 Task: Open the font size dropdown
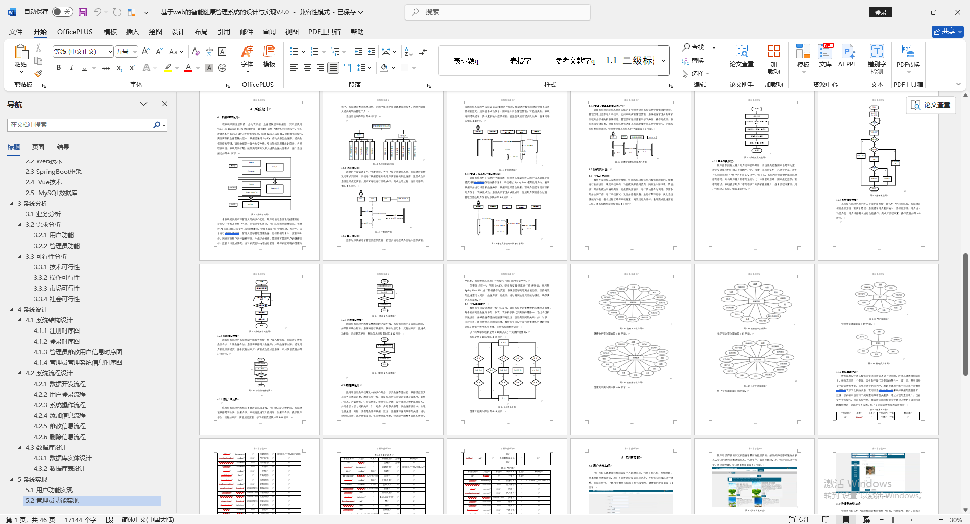pyautogui.click(x=134, y=51)
